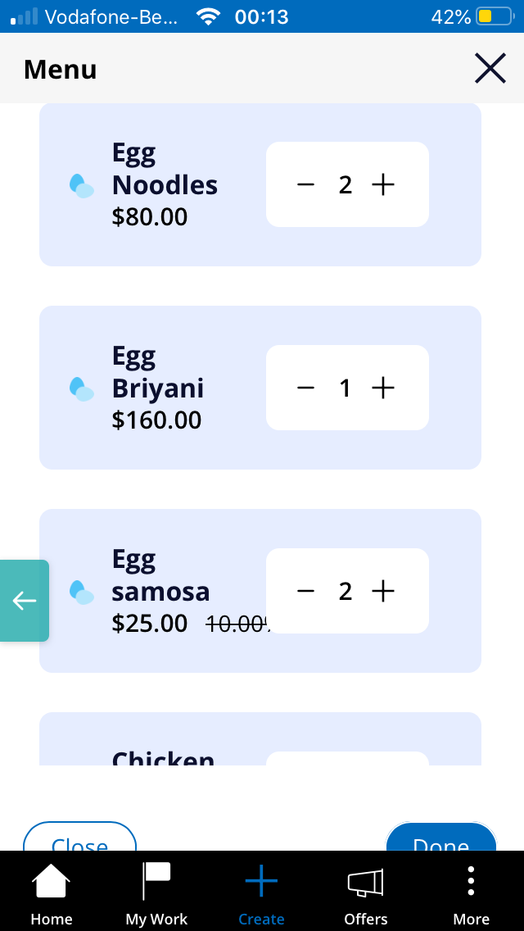Open the Offers megaphone tab
This screenshot has width=524, height=931.
point(365,893)
